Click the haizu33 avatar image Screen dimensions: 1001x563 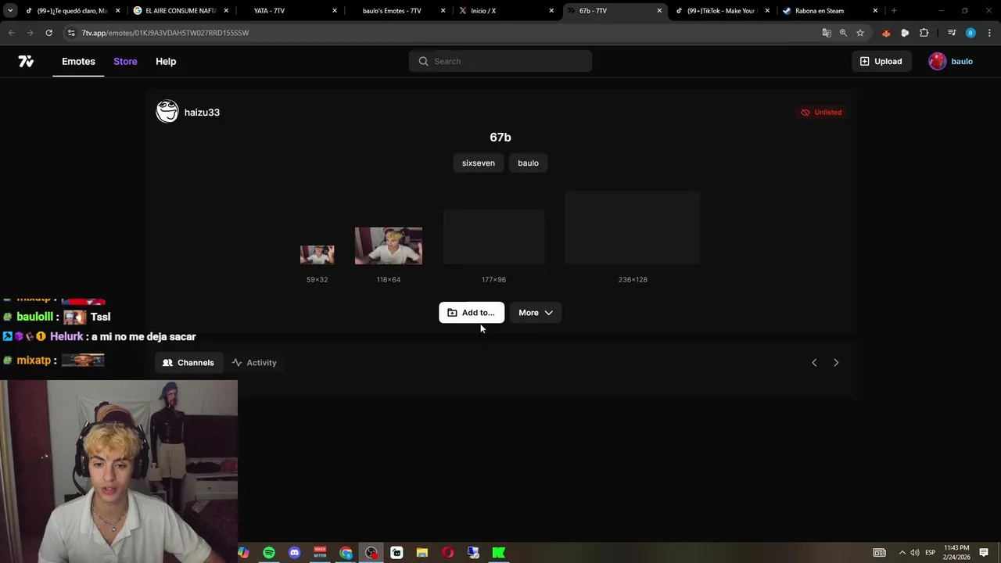click(x=167, y=112)
